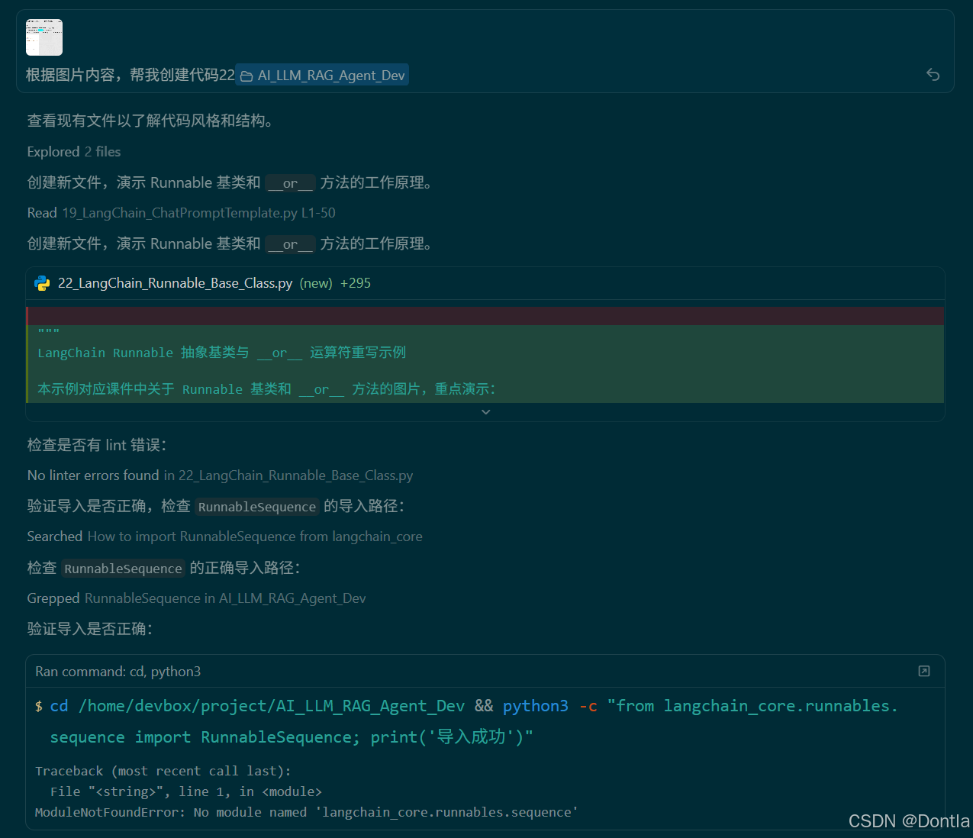Screen dimensions: 973x838
Task: Collapse the 'Ran command: cd, python3' terminal block
Action: click(118, 671)
